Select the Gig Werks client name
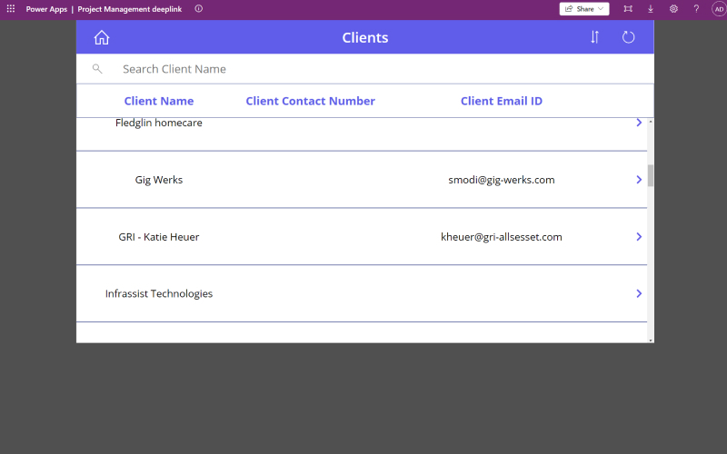The width and height of the screenshot is (727, 454). click(x=158, y=180)
